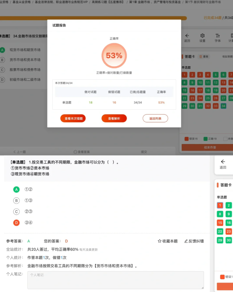
Task: Jump to question 29 in lower answer card
Action: [x=220, y=240]
